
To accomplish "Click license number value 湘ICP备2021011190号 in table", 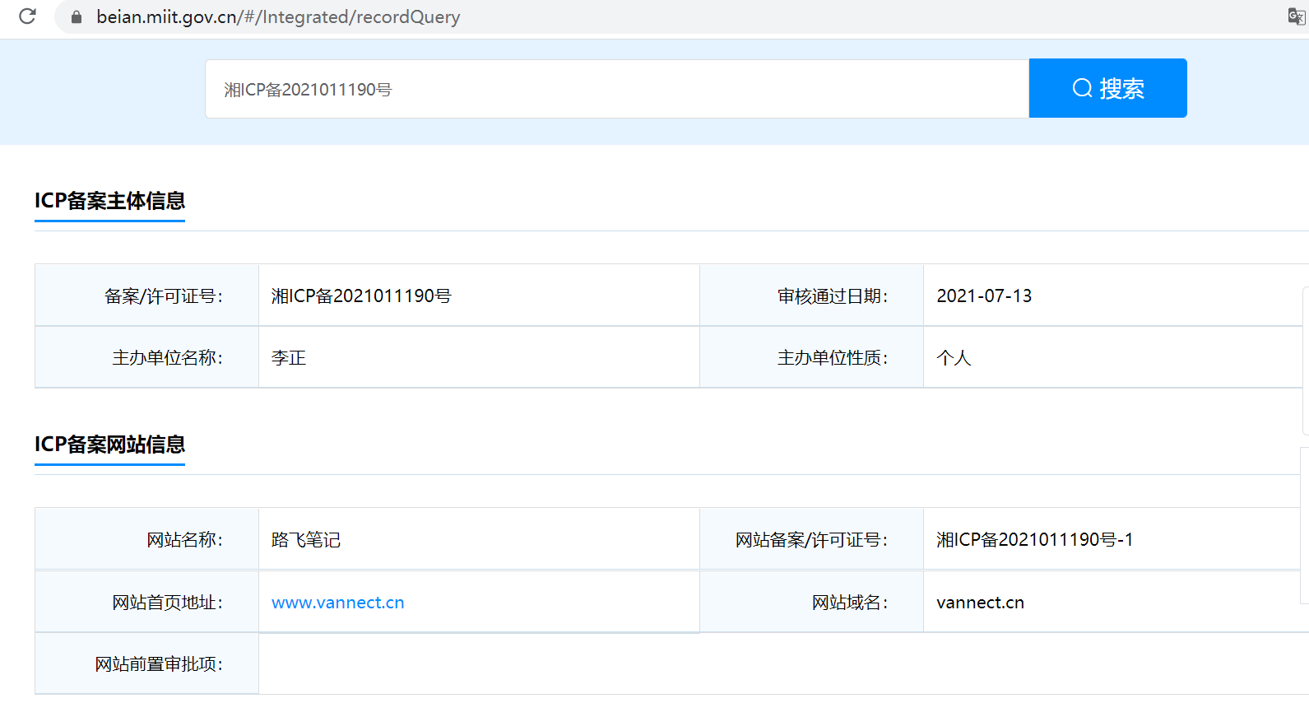I will click(361, 296).
